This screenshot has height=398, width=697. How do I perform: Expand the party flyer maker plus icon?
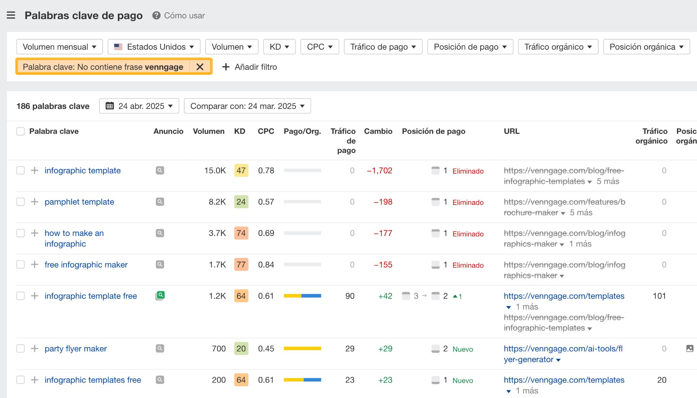coord(34,348)
